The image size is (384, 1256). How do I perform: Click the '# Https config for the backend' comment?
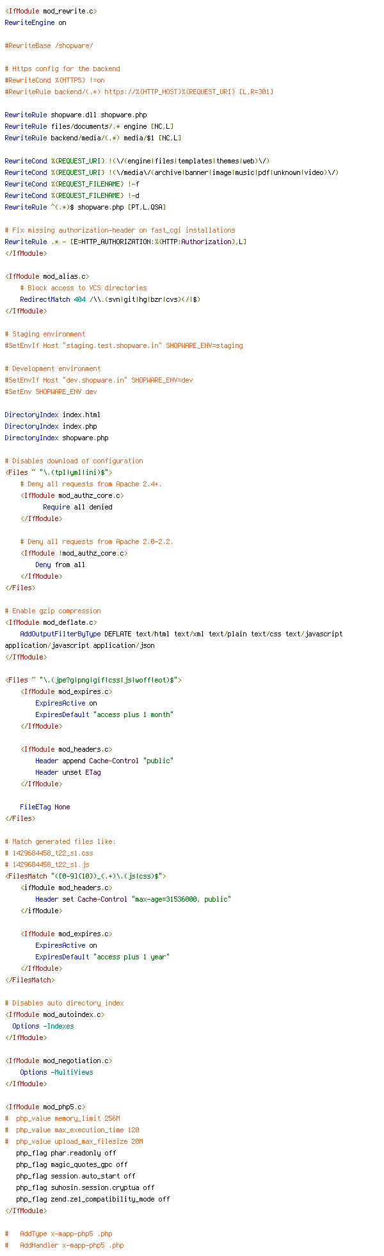[x=62, y=69]
